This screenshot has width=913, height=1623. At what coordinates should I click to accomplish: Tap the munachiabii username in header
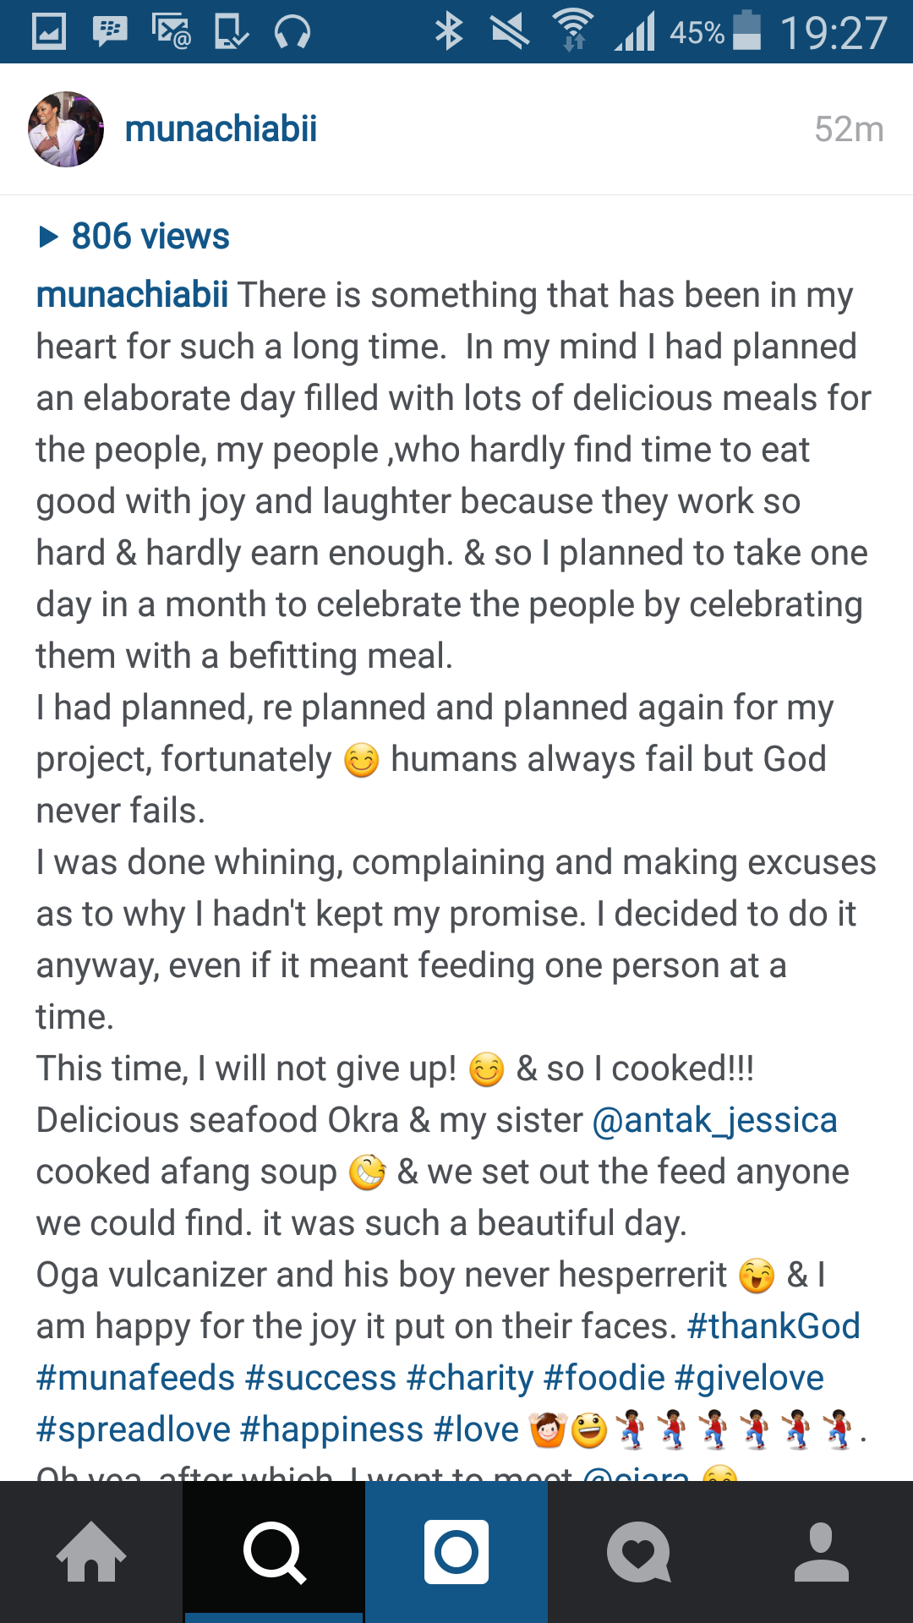221,129
